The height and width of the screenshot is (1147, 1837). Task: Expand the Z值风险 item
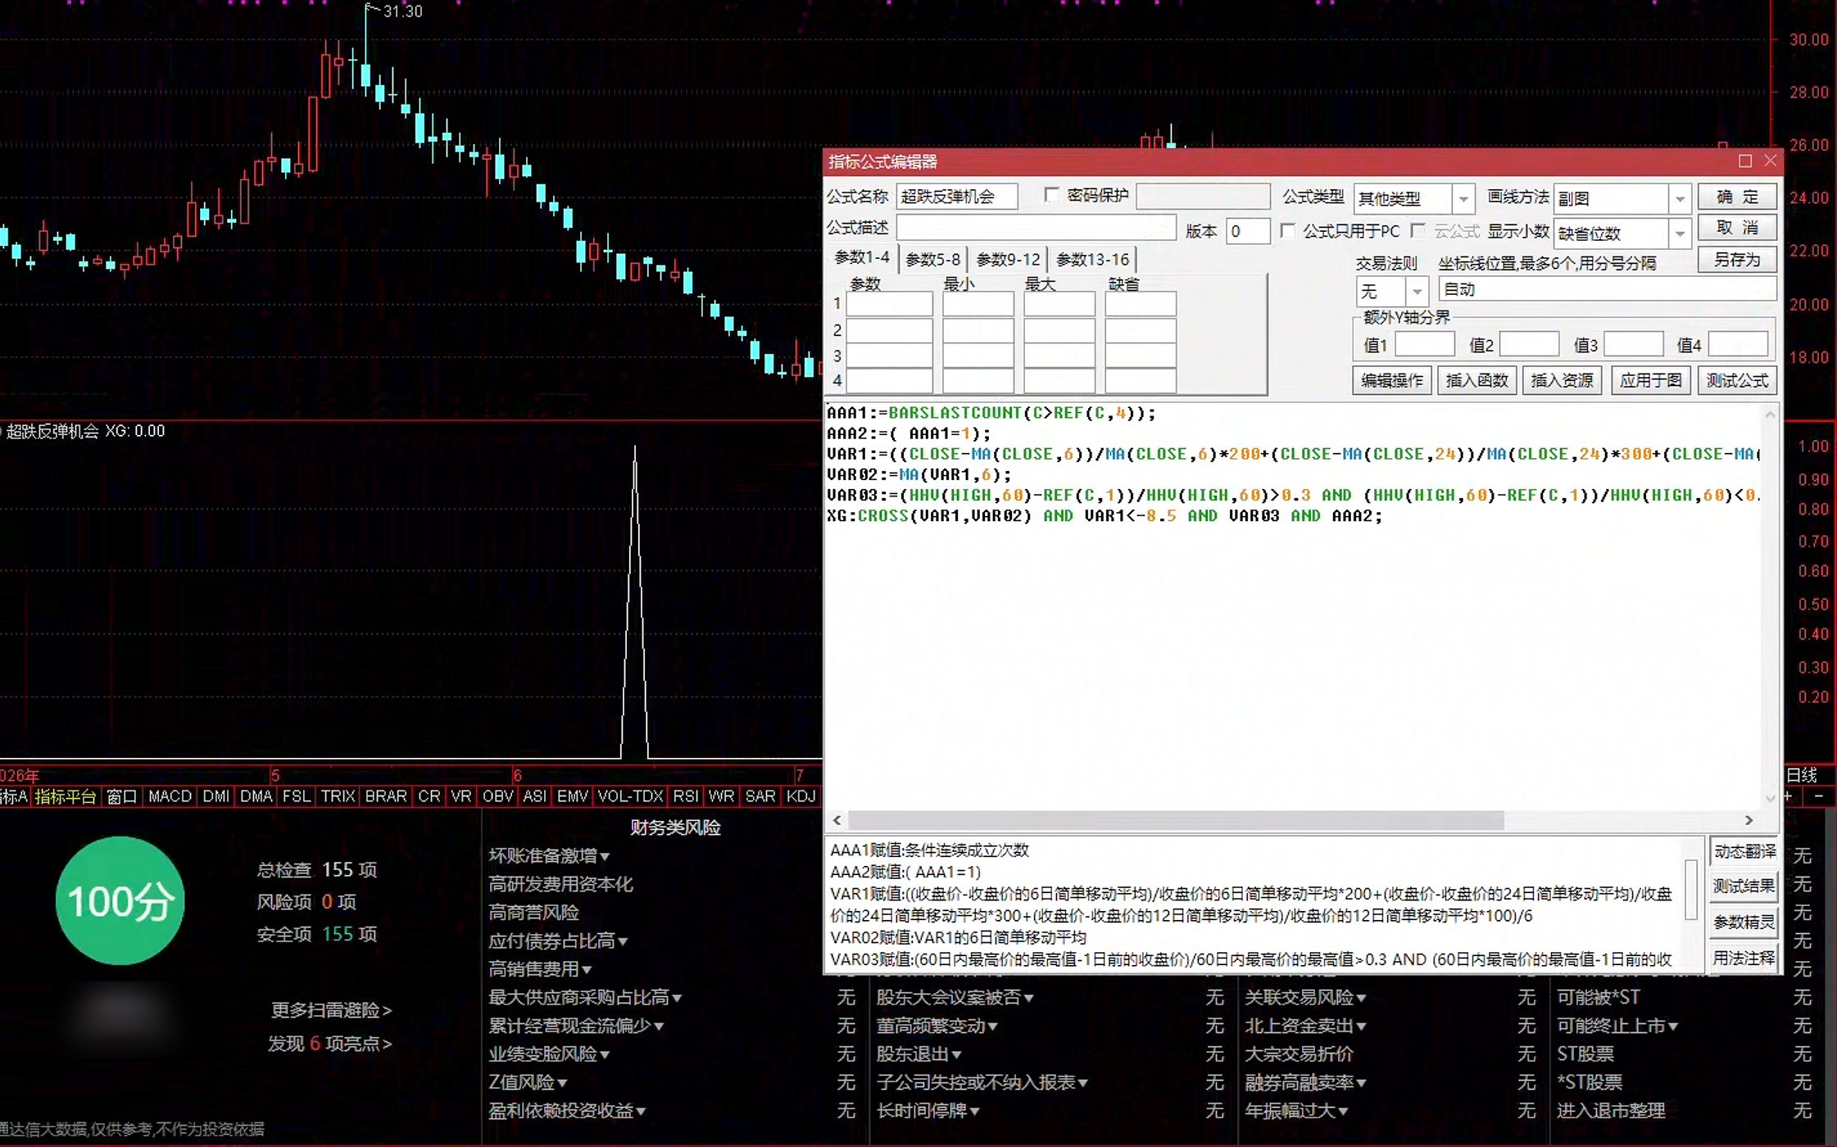point(528,1083)
